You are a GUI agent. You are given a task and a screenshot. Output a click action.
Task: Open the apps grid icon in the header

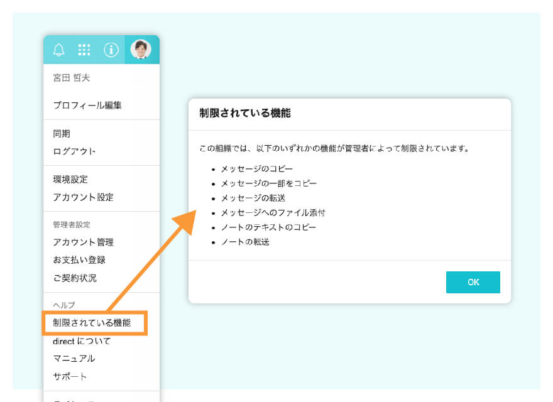coord(85,50)
